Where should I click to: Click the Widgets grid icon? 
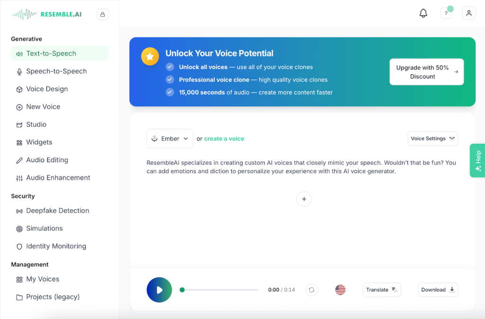coord(19,143)
